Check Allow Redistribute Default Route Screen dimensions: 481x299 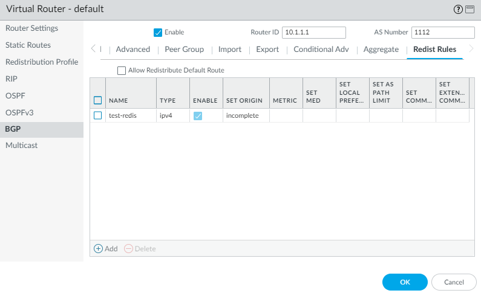(x=122, y=71)
